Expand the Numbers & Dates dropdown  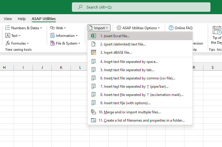tap(41, 28)
